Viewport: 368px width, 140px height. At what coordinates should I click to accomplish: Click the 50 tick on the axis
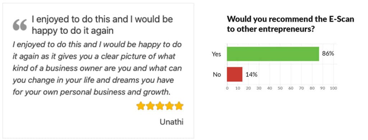click(280, 88)
